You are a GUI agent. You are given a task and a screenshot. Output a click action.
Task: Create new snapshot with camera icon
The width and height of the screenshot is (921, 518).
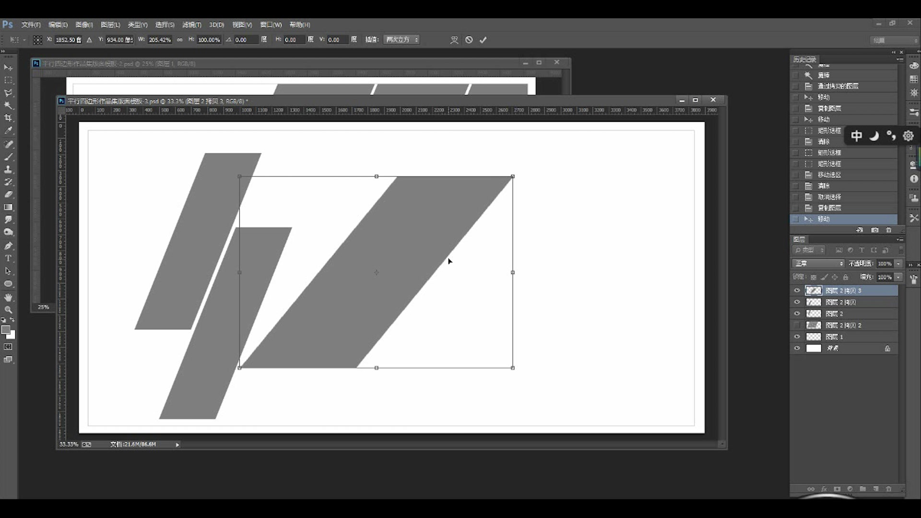pyautogui.click(x=875, y=230)
